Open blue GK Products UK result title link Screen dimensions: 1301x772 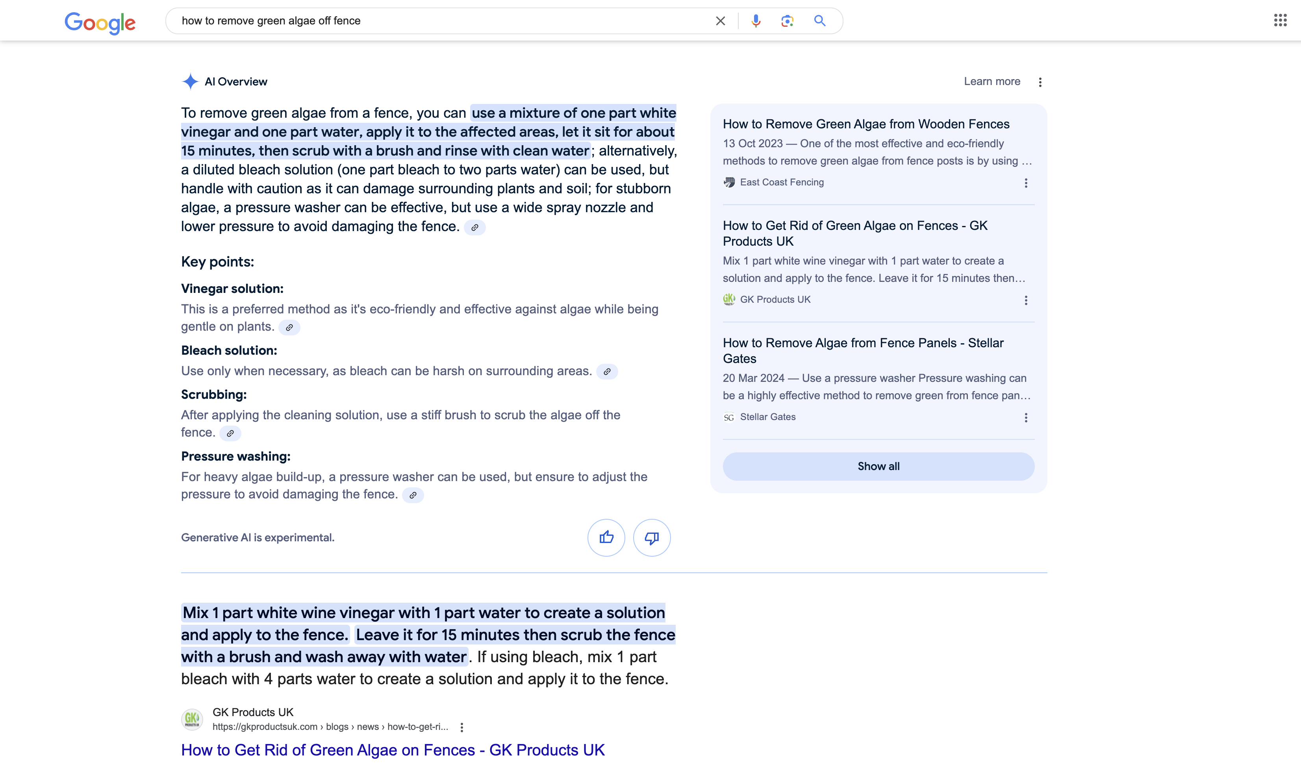tap(393, 750)
